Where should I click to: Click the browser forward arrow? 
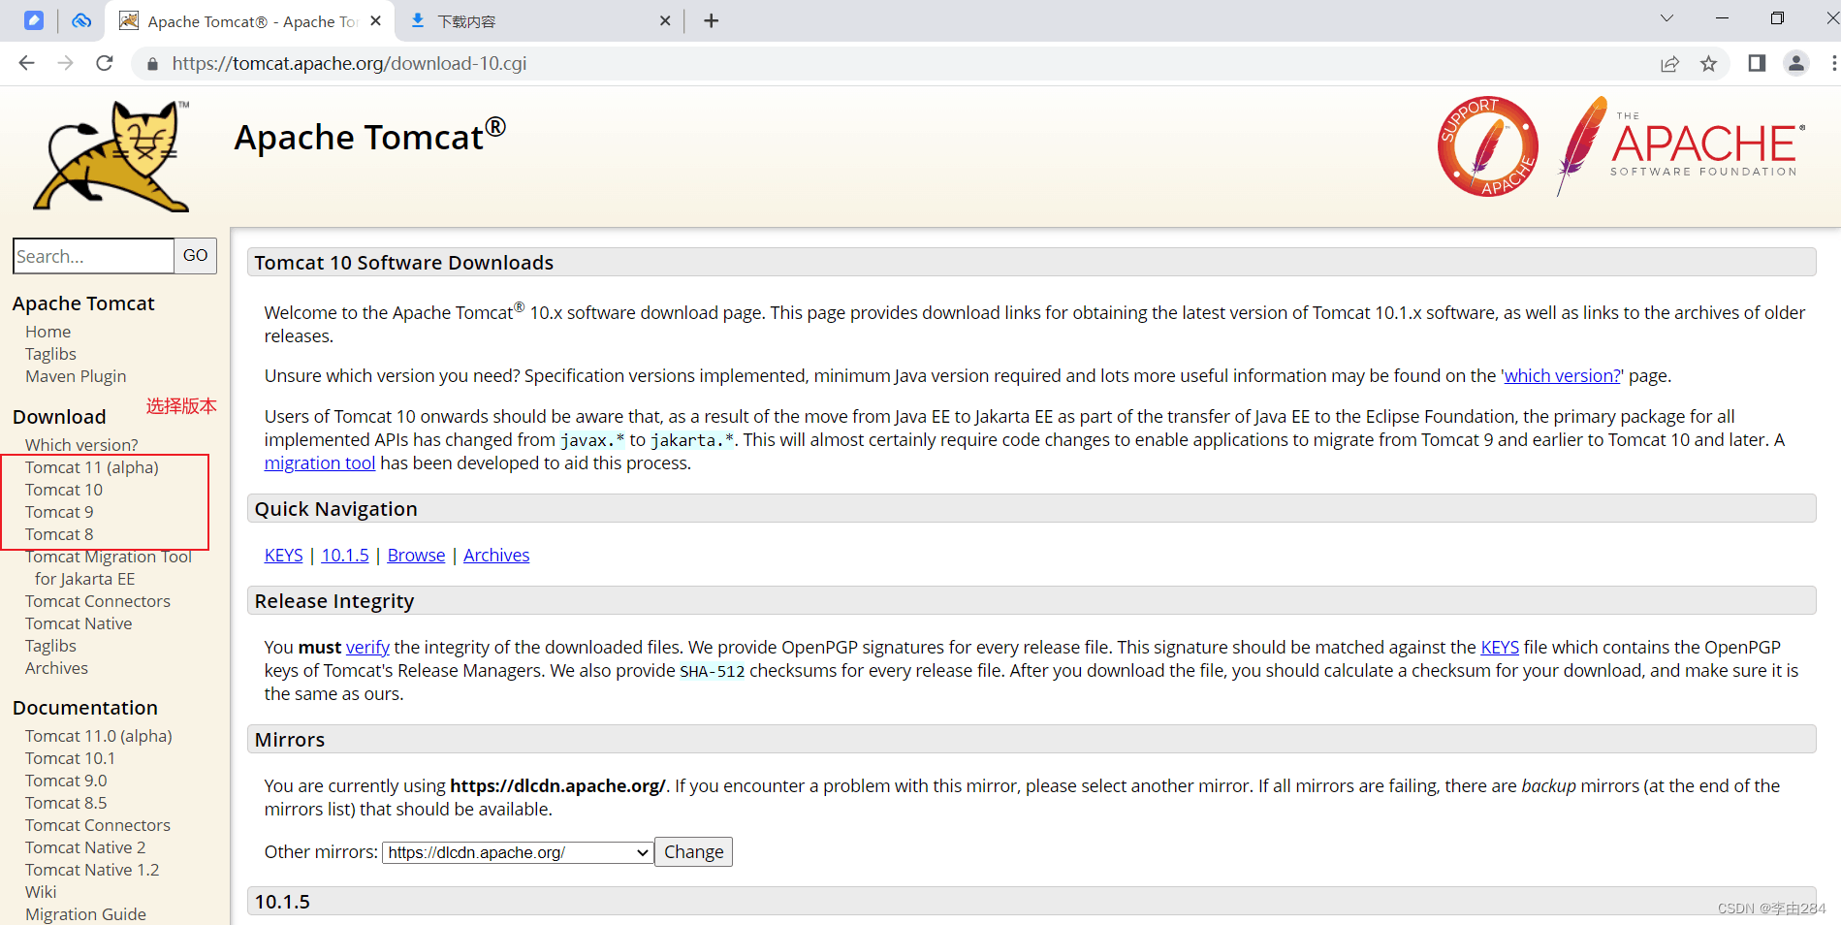pos(65,63)
